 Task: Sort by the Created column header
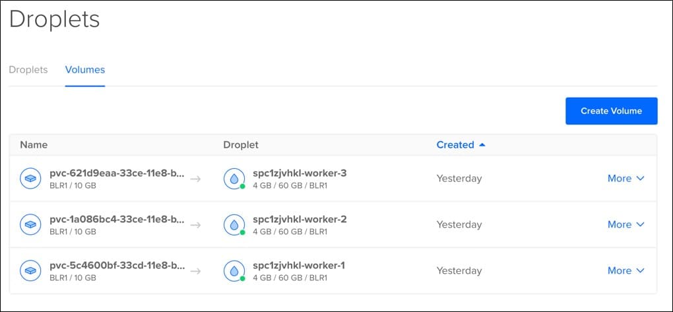pos(455,145)
